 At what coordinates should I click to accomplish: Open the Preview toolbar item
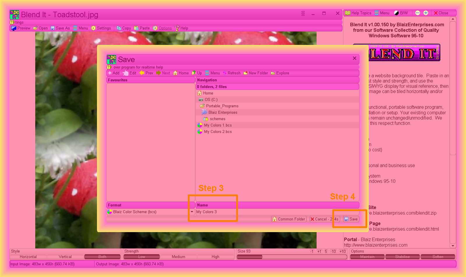21,28
